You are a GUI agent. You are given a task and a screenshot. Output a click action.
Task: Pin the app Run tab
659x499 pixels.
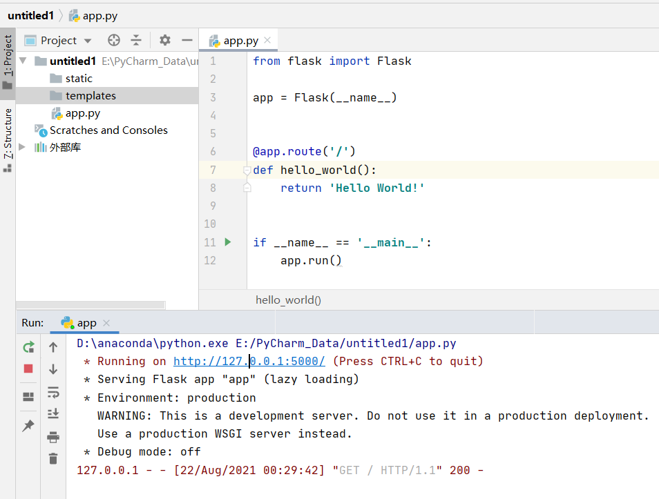[28, 424]
